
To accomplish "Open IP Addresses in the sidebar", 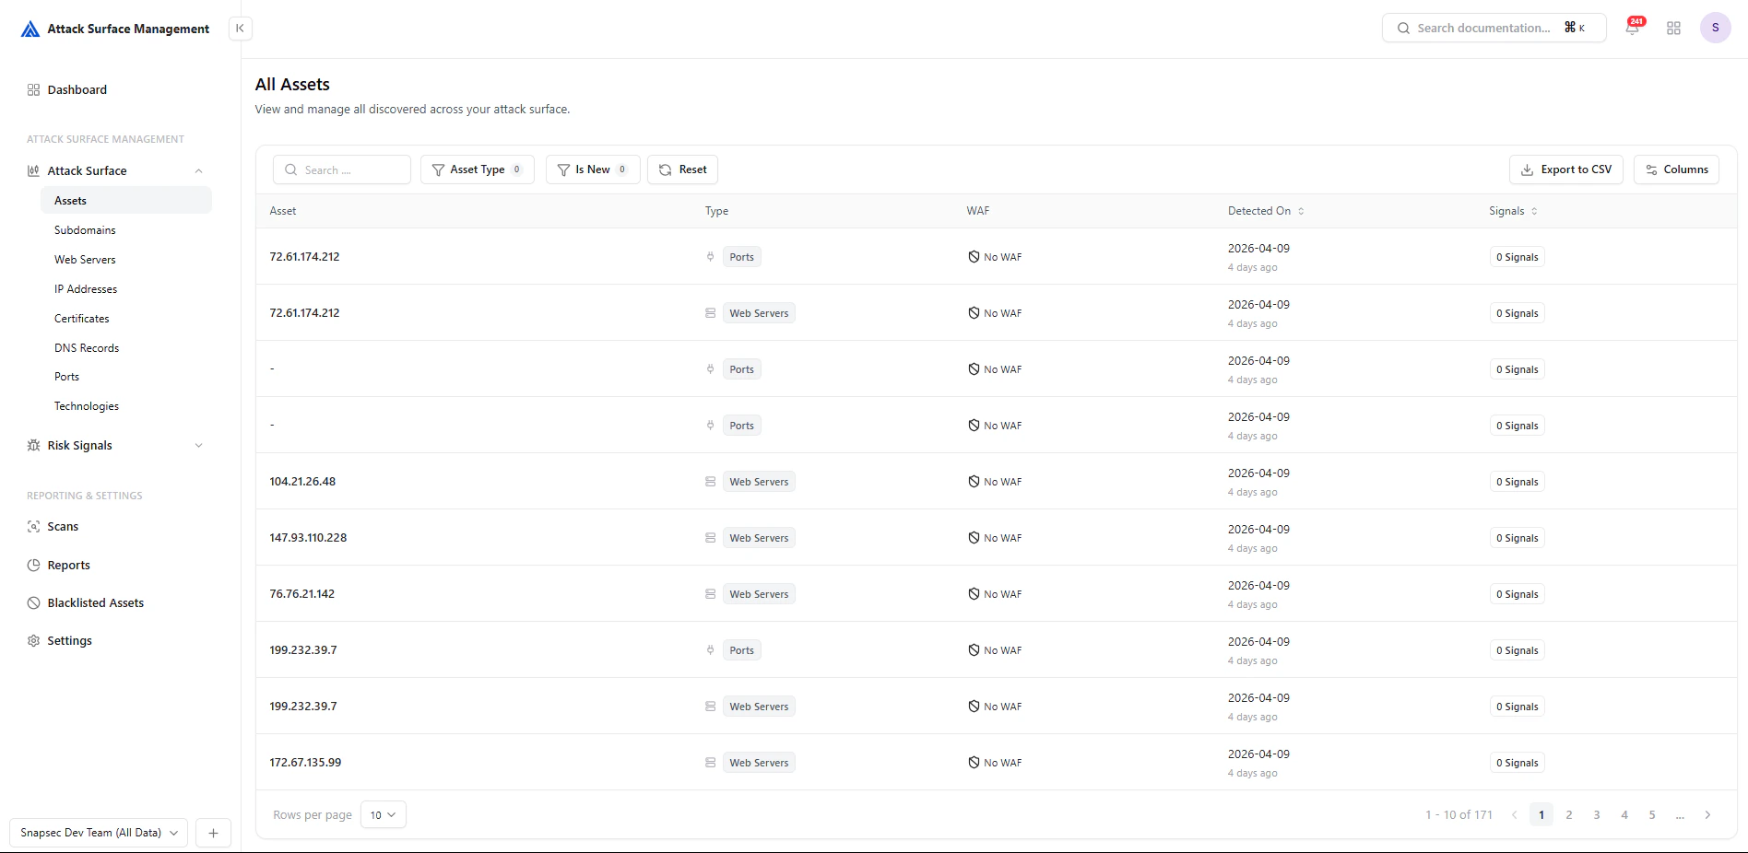I will coord(86,288).
